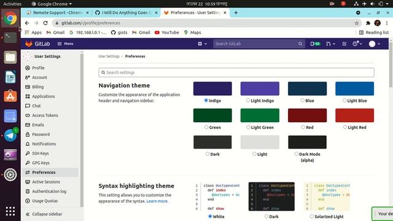Open the YouTube bookmark

167,33
